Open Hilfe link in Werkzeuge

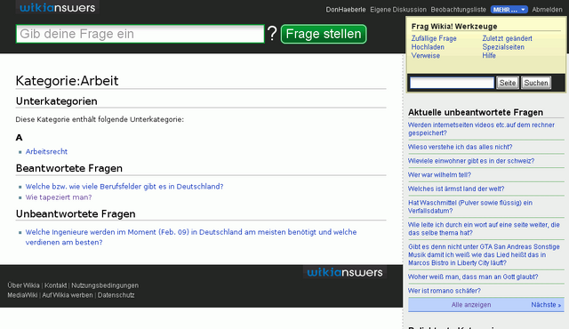point(489,56)
